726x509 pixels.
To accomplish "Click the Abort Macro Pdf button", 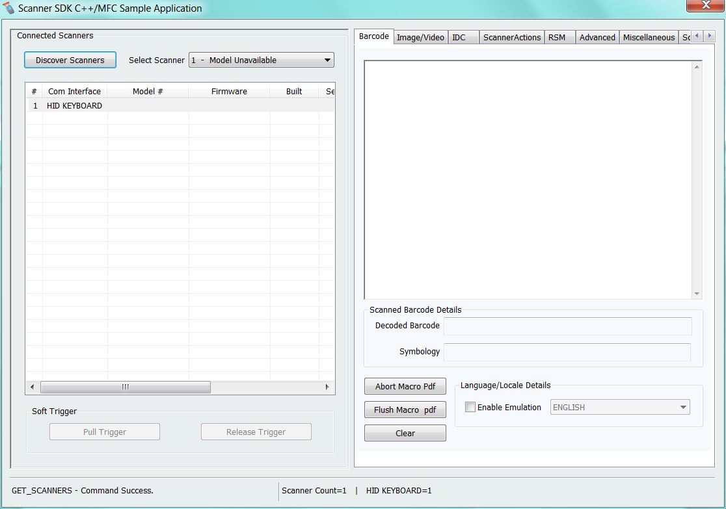I will pos(405,387).
